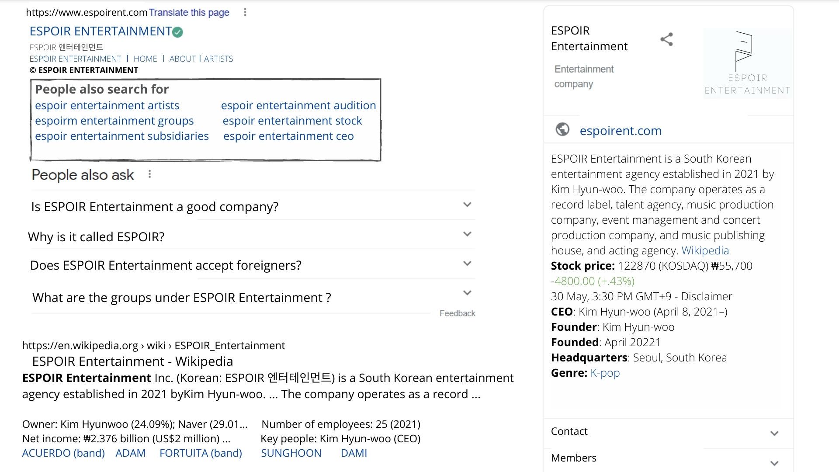Click the 'Net income' line in Wikipedia result

coord(126,439)
